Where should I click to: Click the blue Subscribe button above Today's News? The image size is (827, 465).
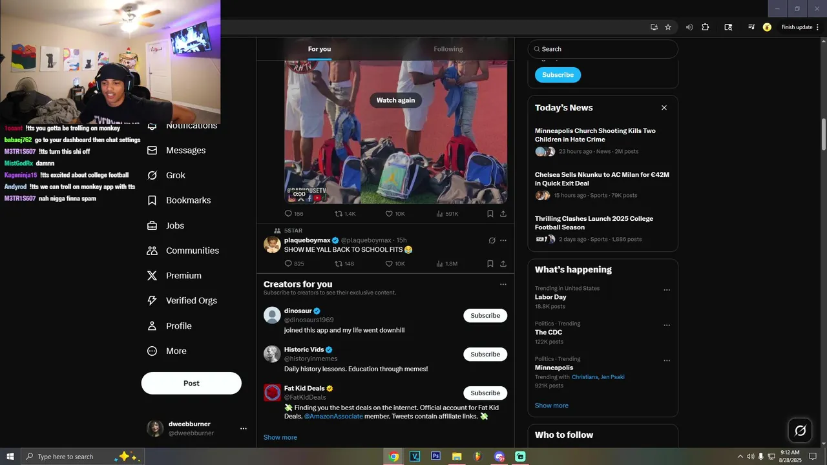[x=558, y=75]
